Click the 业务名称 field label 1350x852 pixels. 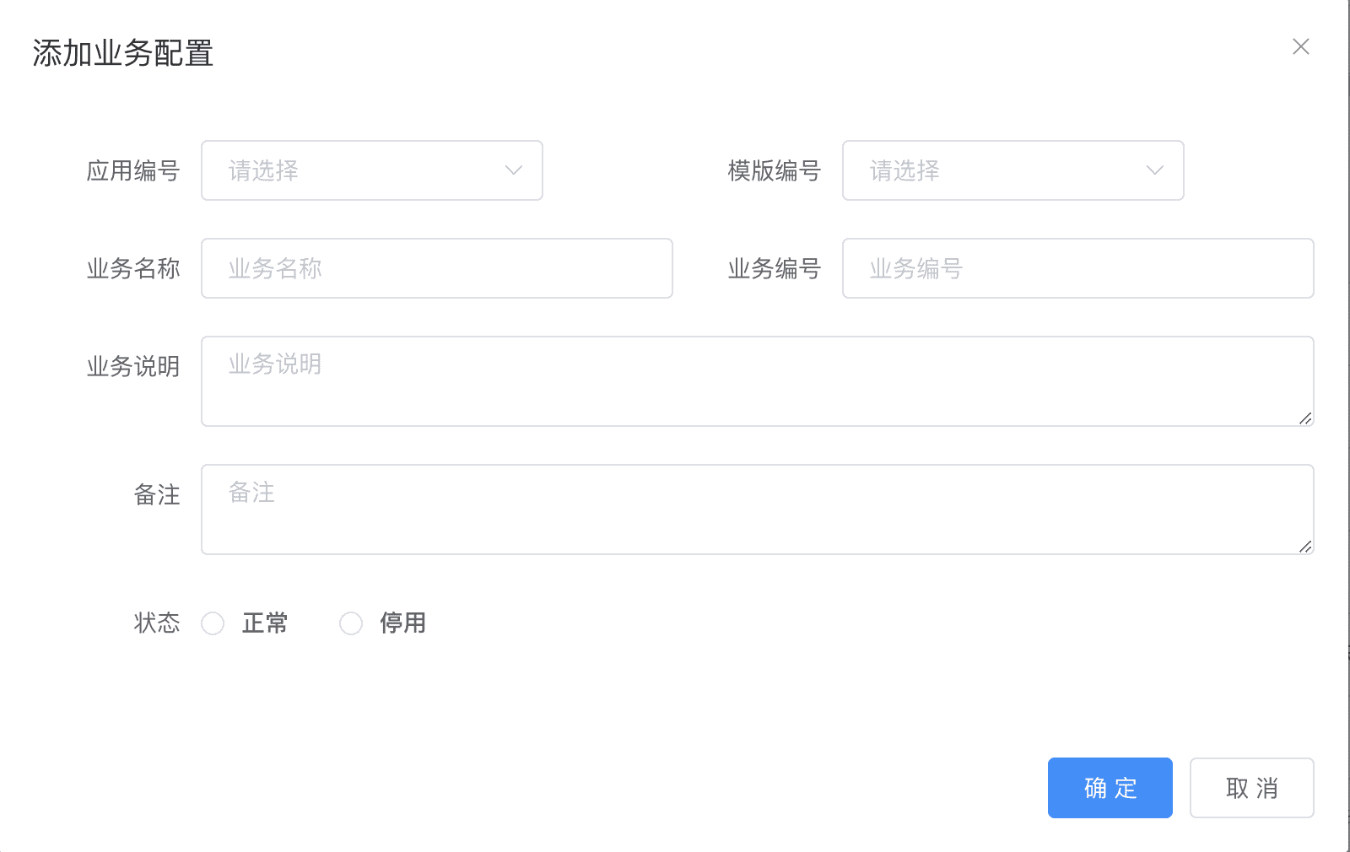pos(133,268)
